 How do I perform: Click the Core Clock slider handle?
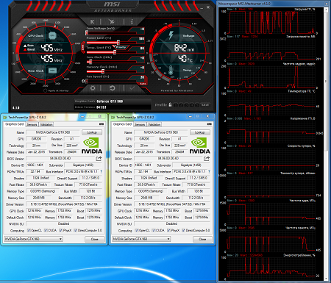[x=90, y=62]
